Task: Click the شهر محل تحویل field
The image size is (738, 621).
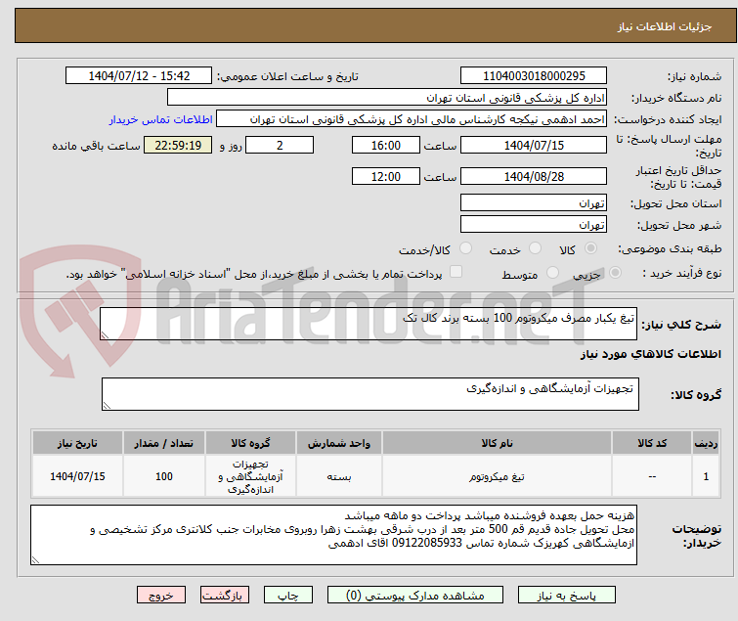Action: tap(534, 225)
